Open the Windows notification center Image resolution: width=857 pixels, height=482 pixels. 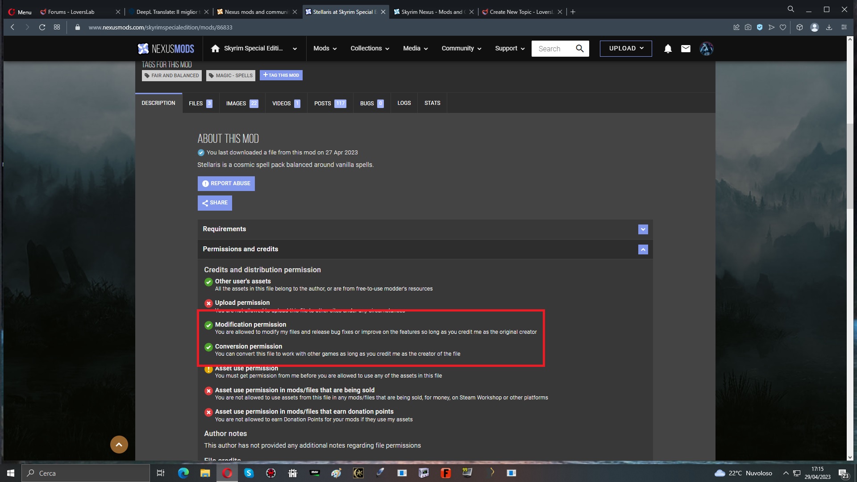tap(843, 474)
